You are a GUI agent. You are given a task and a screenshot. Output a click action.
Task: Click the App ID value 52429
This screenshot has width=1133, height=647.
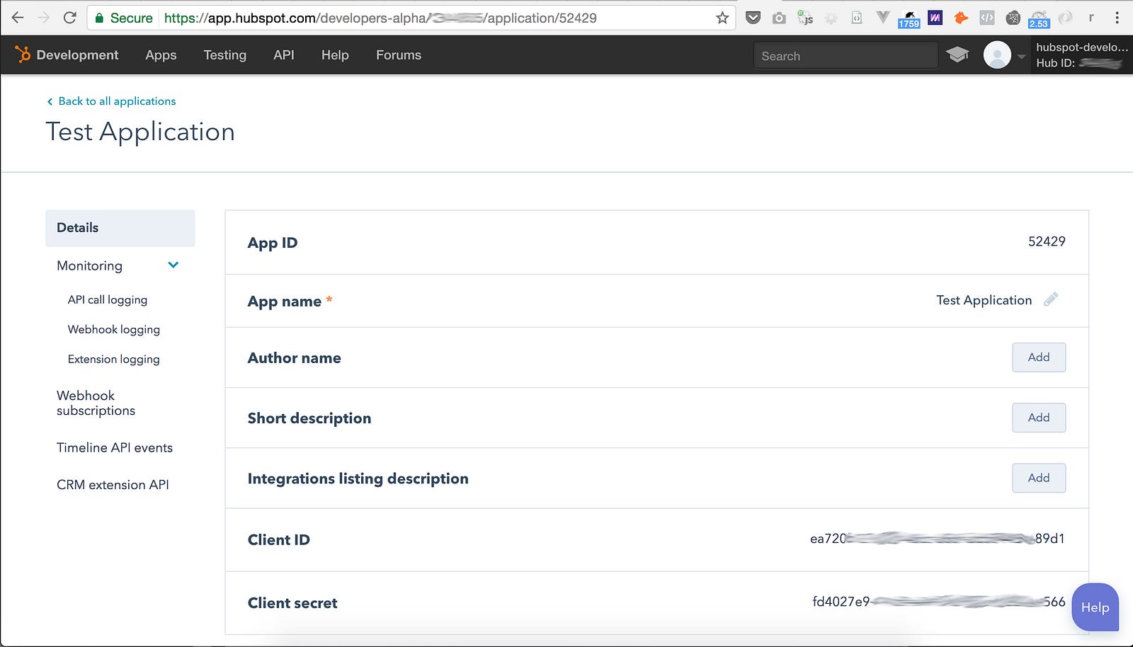[1047, 241]
